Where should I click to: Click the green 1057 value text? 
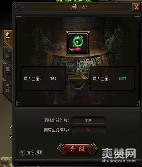(122, 79)
